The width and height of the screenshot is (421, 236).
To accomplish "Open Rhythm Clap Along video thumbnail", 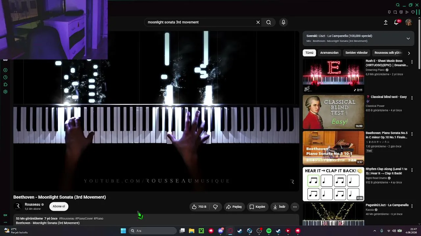I will pos(334,184).
